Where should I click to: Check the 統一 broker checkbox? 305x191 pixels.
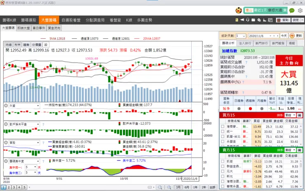tap(223, 132)
